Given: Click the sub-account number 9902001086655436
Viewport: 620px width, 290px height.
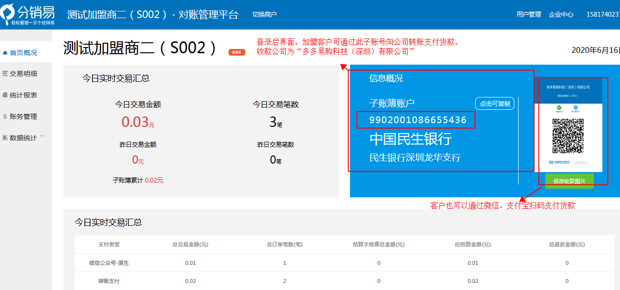Looking at the screenshot, I should click(x=418, y=120).
